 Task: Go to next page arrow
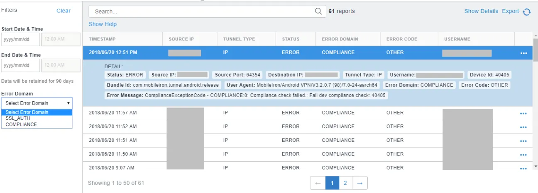pyautogui.click(x=360, y=183)
